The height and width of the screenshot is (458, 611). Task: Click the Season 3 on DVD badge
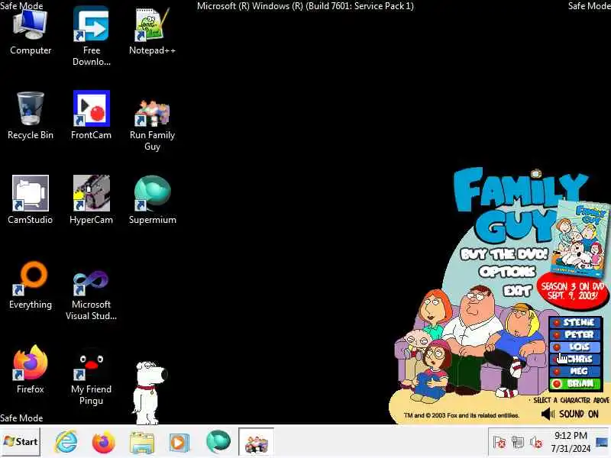[x=573, y=291]
